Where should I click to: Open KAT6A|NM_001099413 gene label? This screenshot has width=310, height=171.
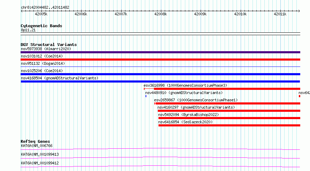coord(40,154)
